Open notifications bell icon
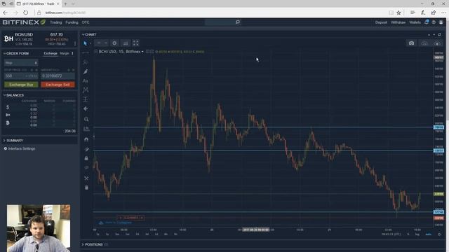Image resolution: width=449 pixels, height=252 pixels. 427,22
